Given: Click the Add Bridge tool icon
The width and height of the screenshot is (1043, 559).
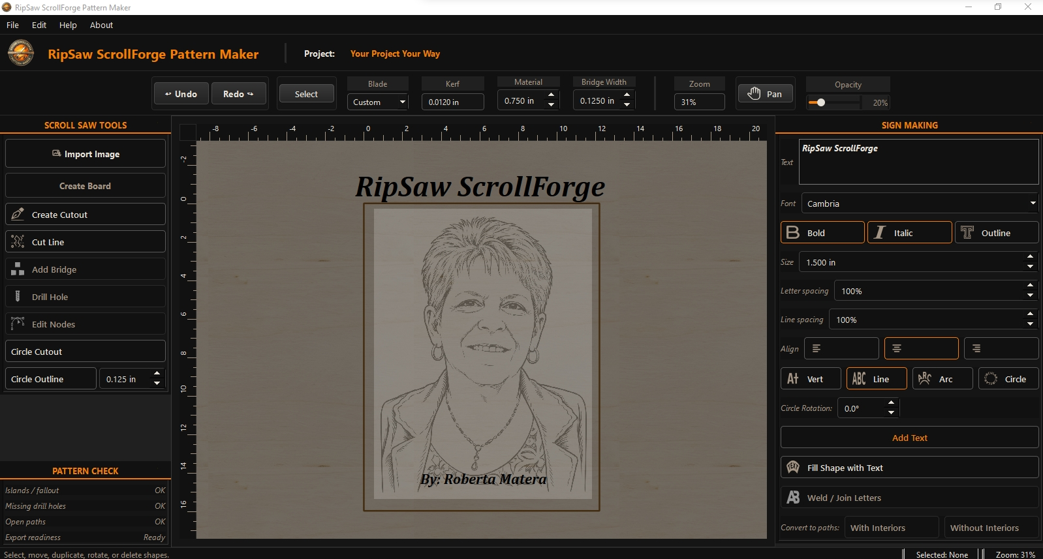Looking at the screenshot, I should click(x=18, y=269).
